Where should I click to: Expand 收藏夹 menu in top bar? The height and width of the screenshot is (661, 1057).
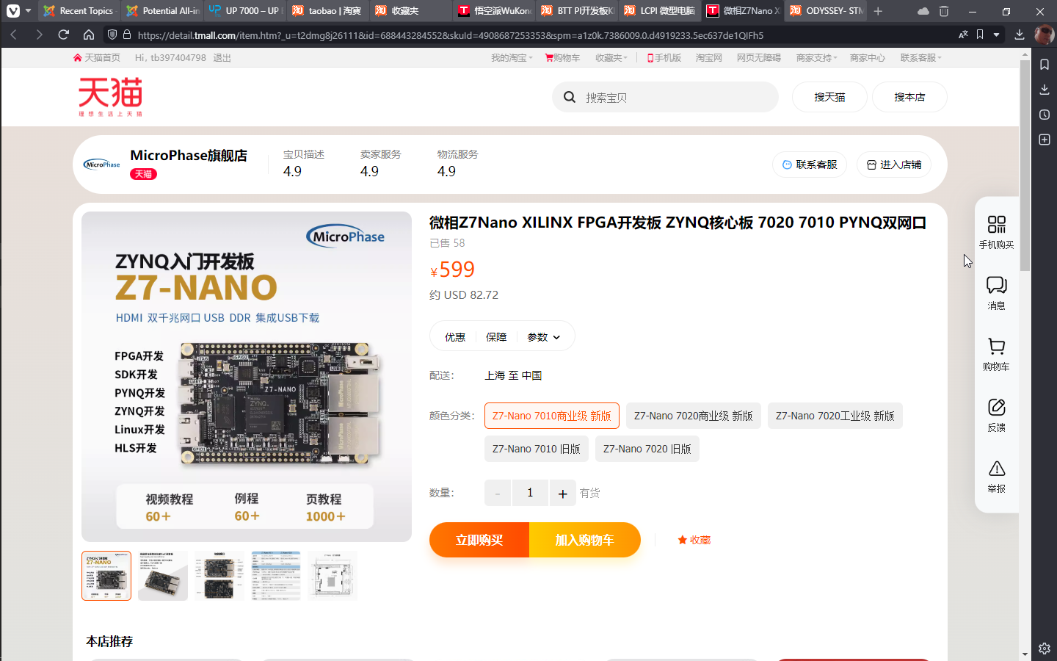click(x=611, y=57)
